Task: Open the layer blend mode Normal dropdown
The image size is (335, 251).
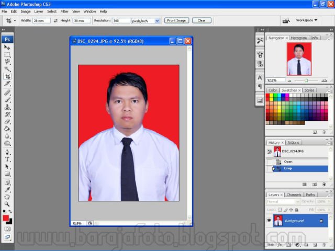Action: [283, 201]
